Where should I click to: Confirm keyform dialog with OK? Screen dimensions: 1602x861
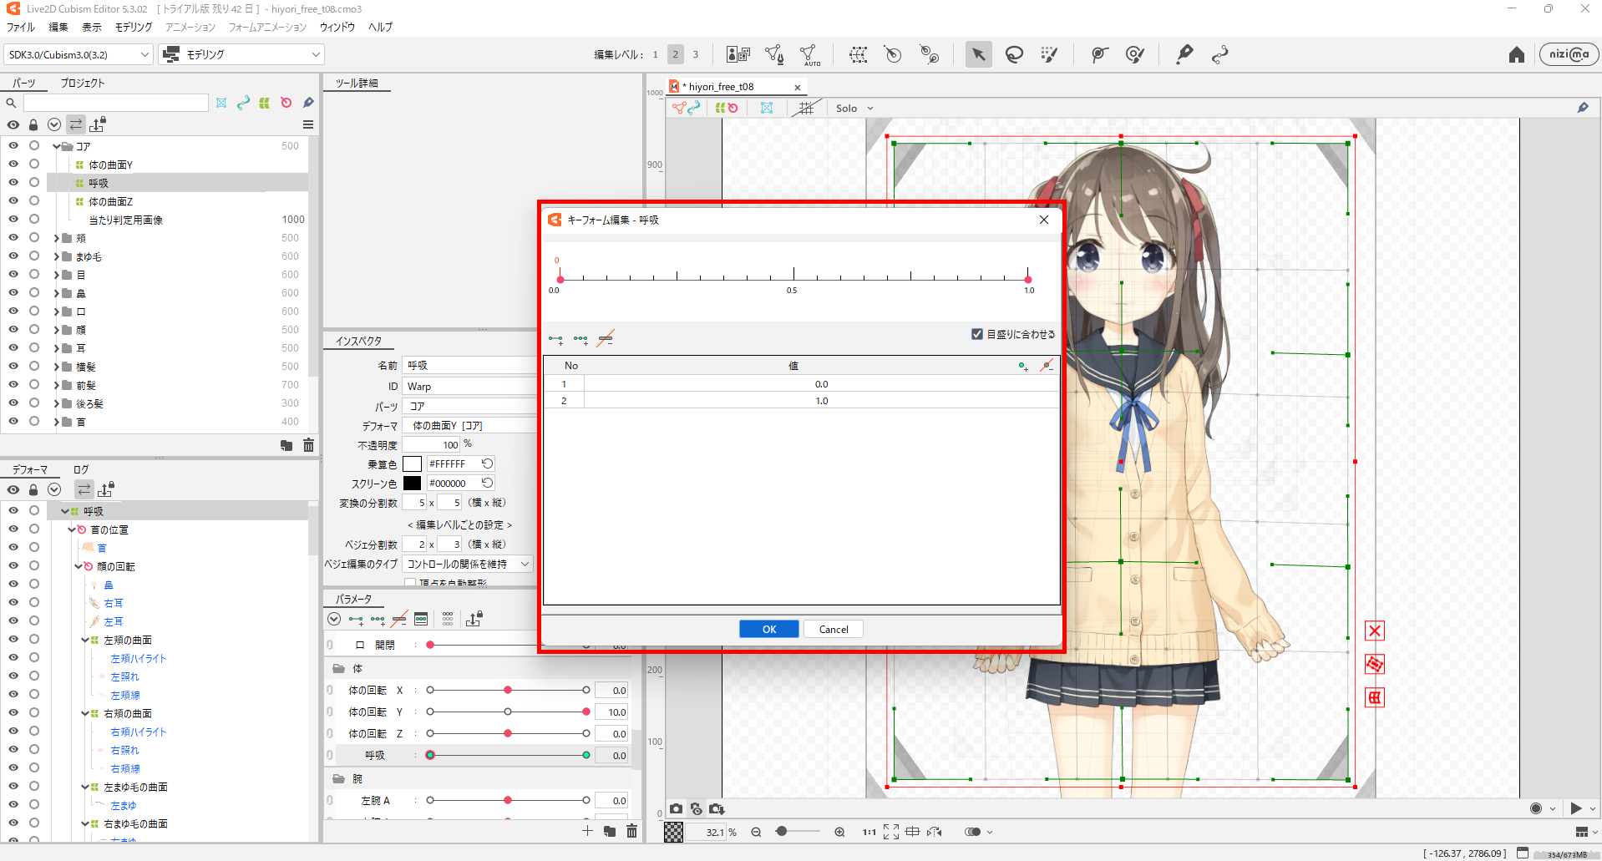pos(769,630)
